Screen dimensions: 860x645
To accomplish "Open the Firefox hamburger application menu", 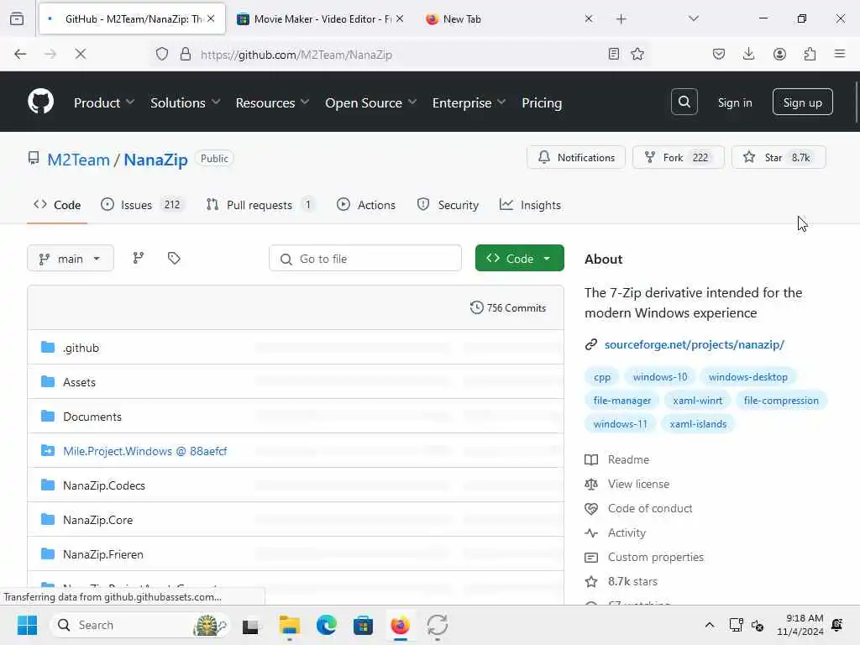I will coord(840,54).
